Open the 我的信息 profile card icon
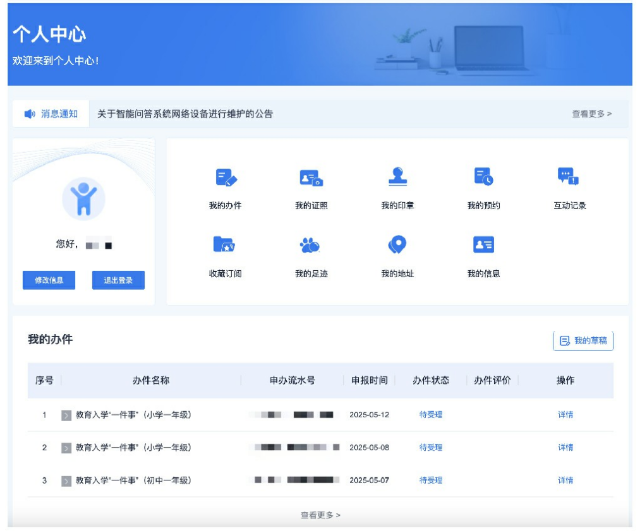 coord(483,245)
